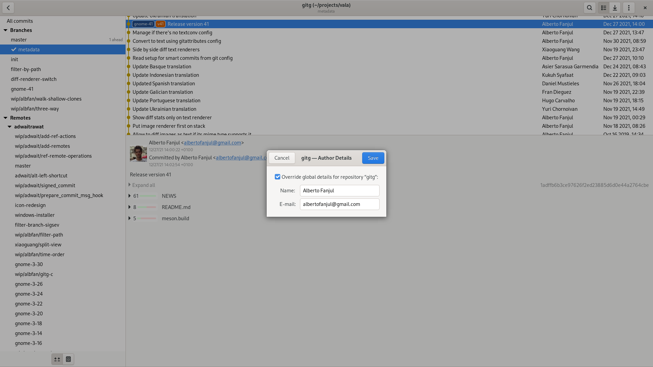Viewport: 653px width, 367px height.
Task: Select commit 'Update Galician translation'
Action: pyautogui.click(x=389, y=92)
